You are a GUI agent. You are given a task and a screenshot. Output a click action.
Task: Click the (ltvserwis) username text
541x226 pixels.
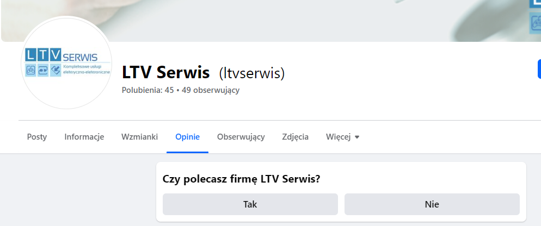tap(251, 73)
